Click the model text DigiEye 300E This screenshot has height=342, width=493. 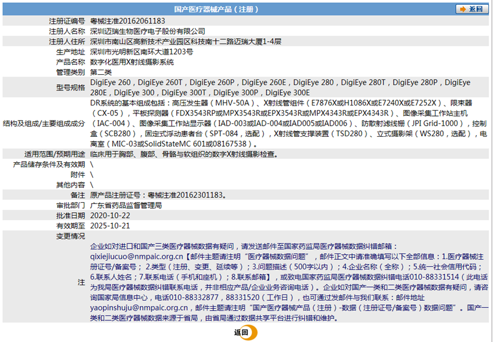coord(288,93)
